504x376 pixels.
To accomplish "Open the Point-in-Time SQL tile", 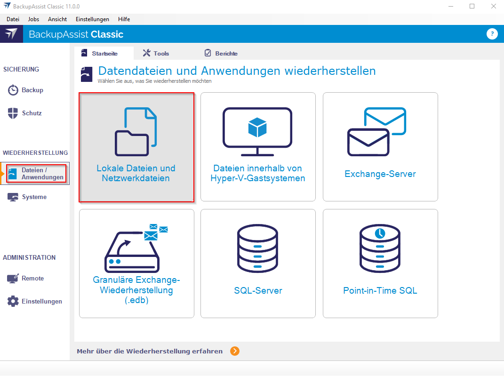I will click(380, 264).
